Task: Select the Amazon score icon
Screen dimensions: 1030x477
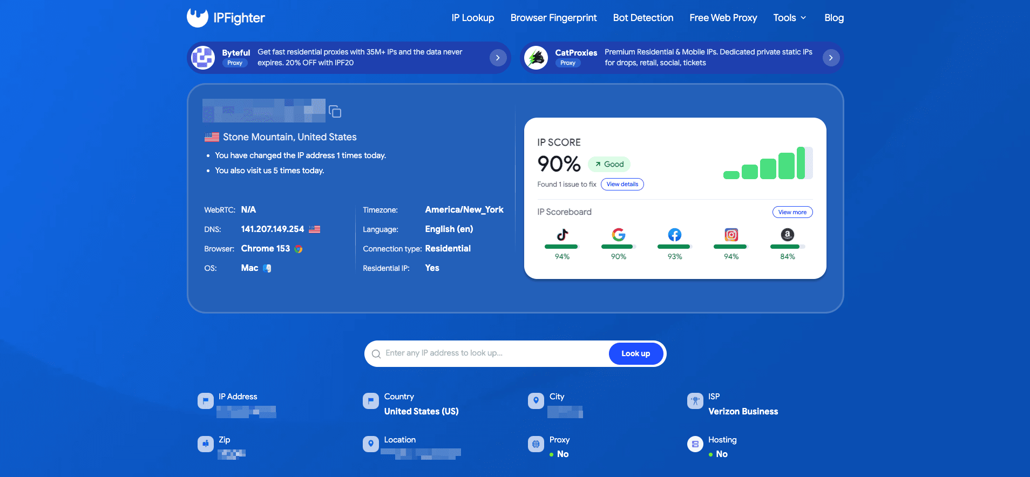Action: click(788, 235)
